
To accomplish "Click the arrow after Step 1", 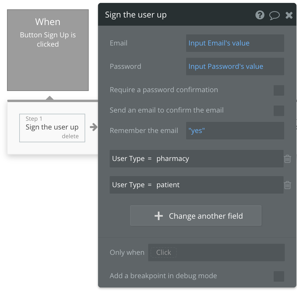I will coord(93,127).
